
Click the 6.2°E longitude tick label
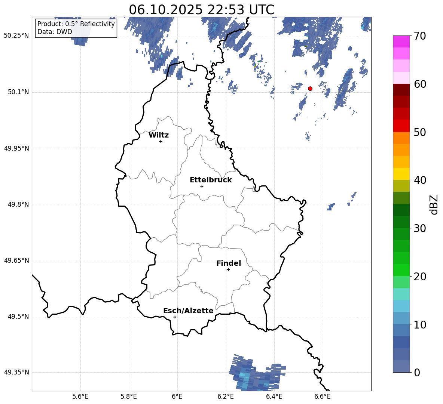(x=226, y=397)
